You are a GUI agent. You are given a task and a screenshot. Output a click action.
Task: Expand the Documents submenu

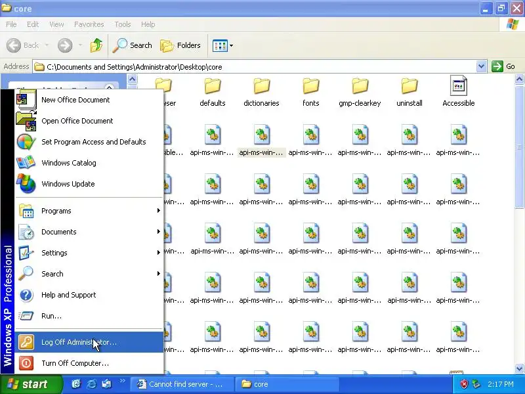[x=89, y=232]
